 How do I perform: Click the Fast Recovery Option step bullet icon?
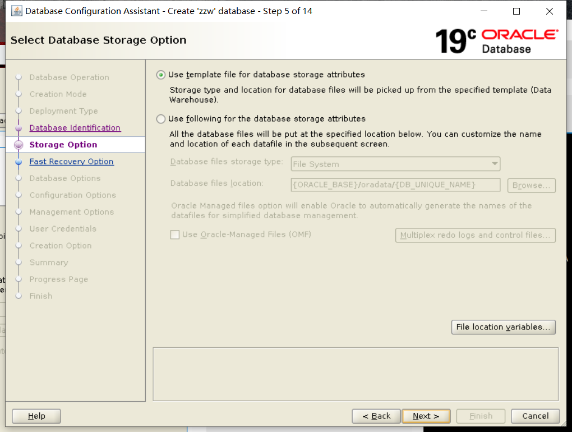coord(19,162)
